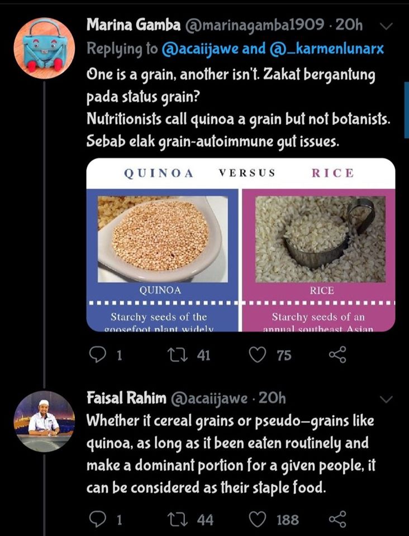
Task: Open the @_karmenlunarx mention link
Action: (x=327, y=49)
